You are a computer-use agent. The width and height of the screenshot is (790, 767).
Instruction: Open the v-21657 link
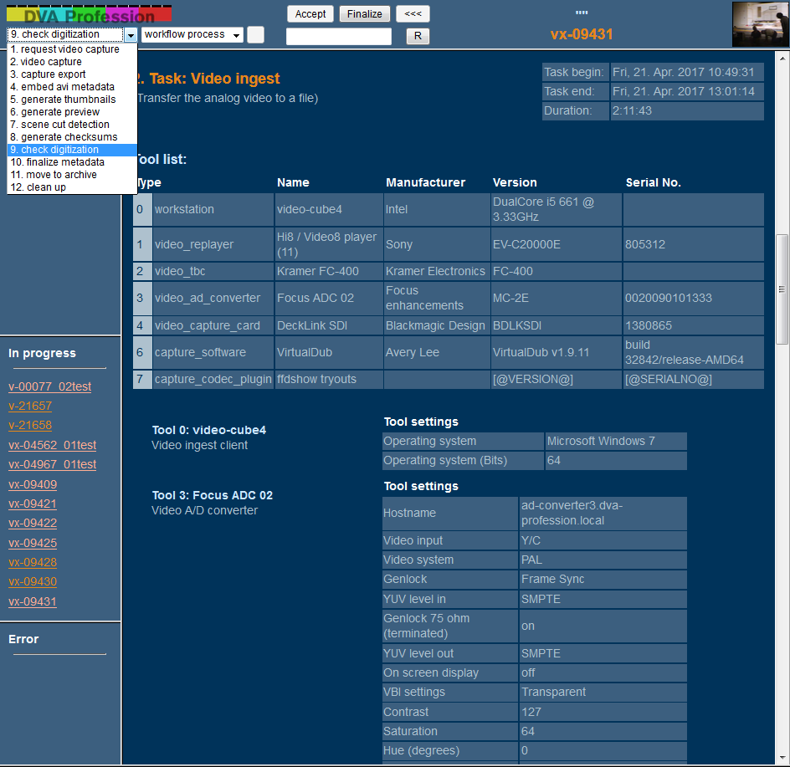coord(30,406)
